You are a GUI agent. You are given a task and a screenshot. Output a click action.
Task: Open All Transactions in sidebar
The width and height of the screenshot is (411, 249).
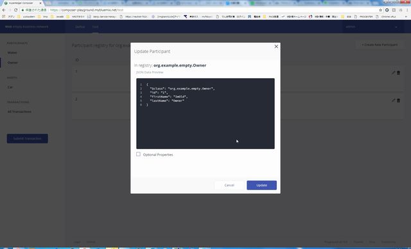pos(19,111)
